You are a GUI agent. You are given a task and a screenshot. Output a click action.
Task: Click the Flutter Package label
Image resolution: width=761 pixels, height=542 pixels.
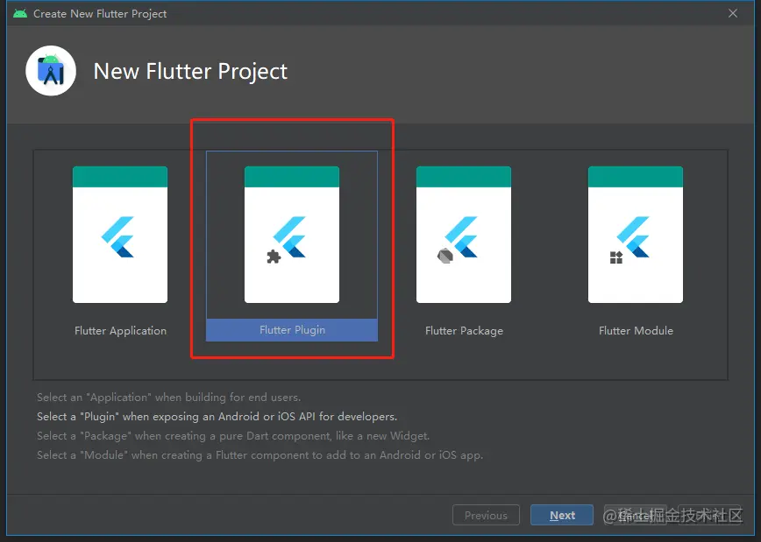coord(464,331)
